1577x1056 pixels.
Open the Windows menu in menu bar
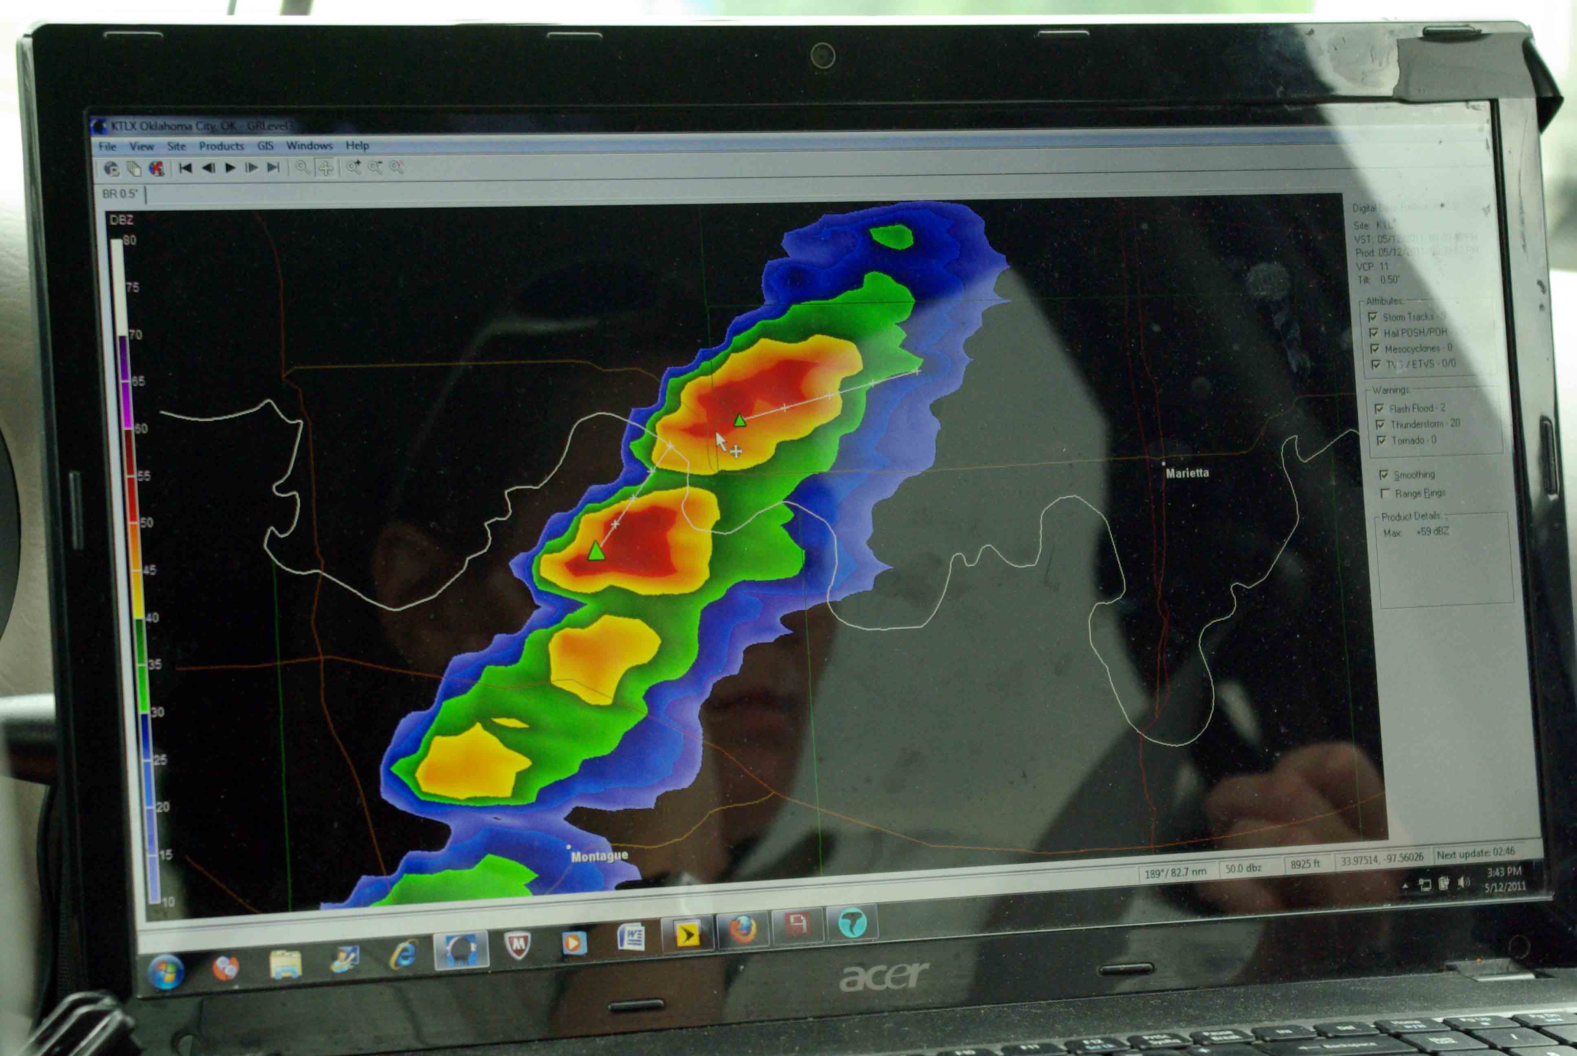pos(309,145)
